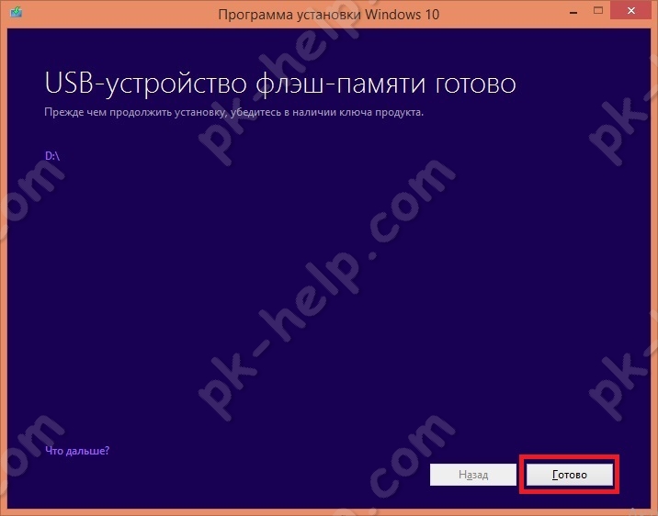
Task: Open the Что дальше? help link
Action: pyautogui.click(x=77, y=451)
